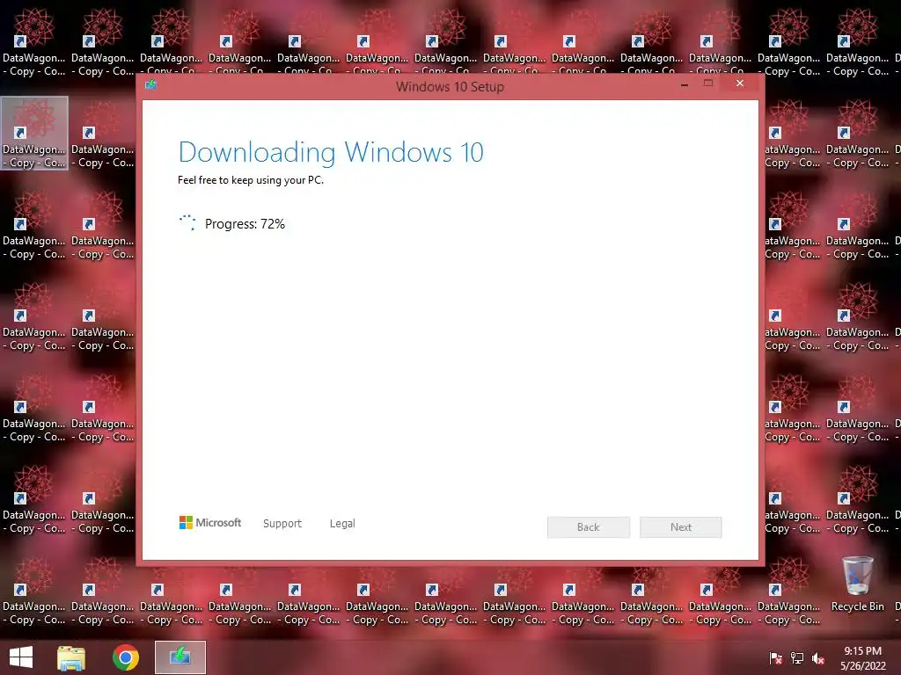Launch Google Chrome from the taskbar

pyautogui.click(x=125, y=657)
